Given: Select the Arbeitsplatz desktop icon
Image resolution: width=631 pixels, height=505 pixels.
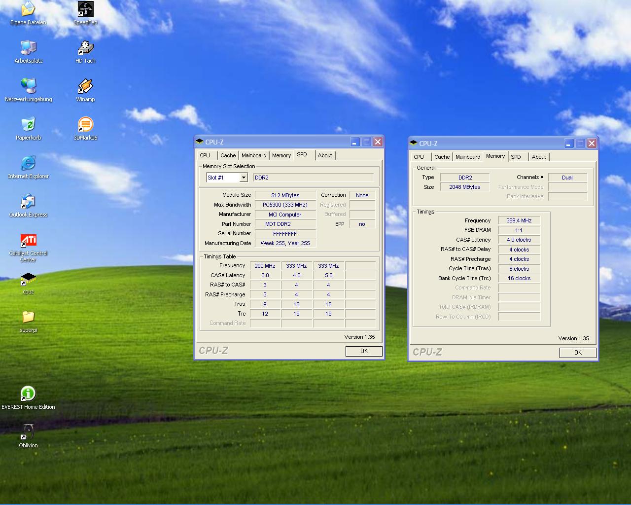Looking at the screenshot, I should coord(28,52).
